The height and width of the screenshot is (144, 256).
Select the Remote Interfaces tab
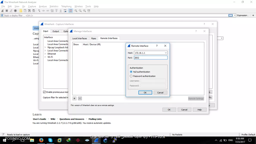tap(109, 38)
